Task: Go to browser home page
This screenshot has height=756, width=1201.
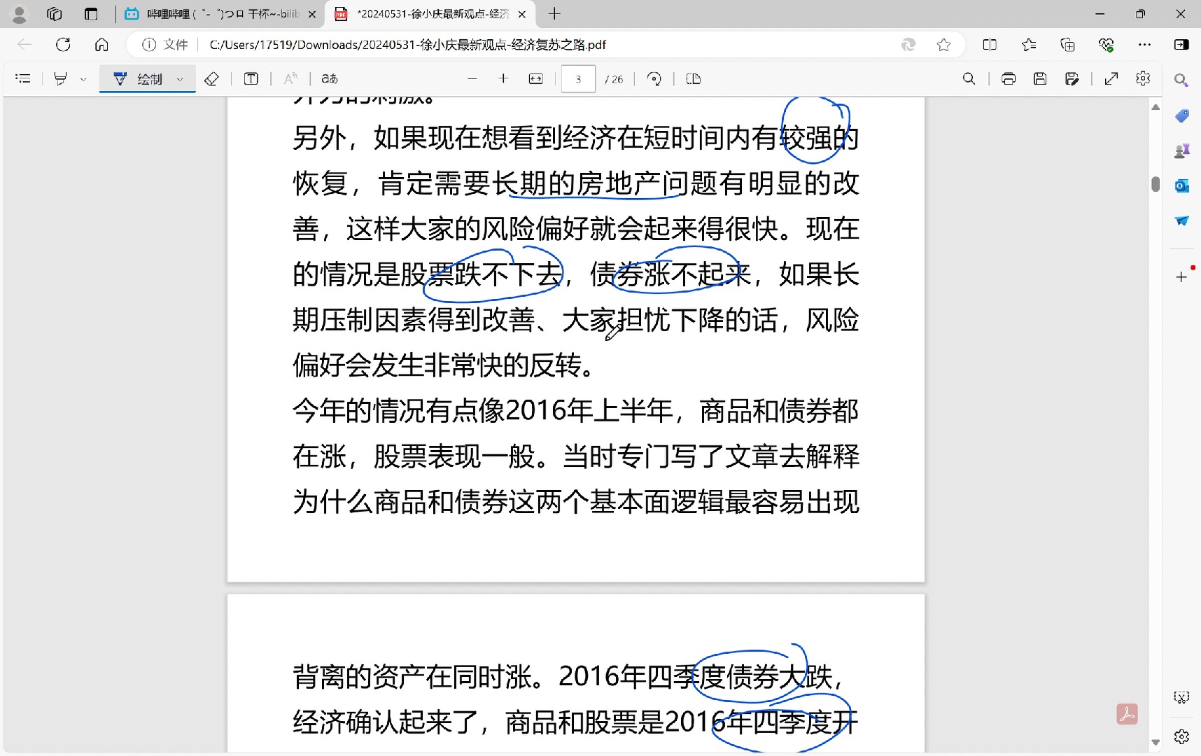Action: point(101,45)
